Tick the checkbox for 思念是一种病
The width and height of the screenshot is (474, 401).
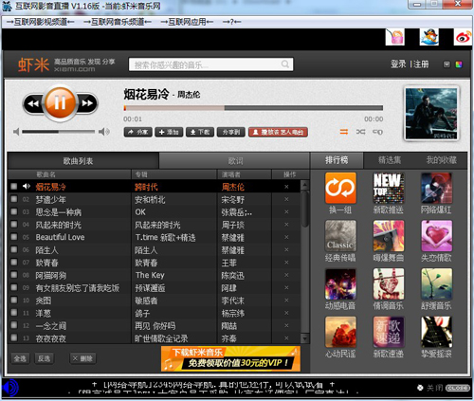click(x=14, y=211)
